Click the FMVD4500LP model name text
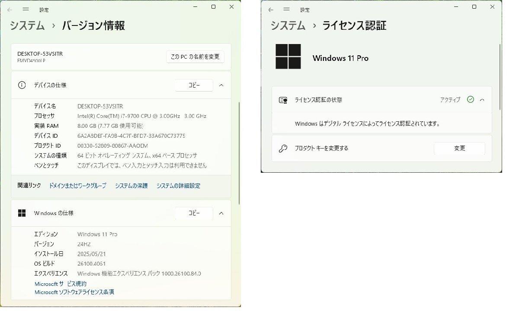Viewport: 519px width, 323px height. [31, 61]
